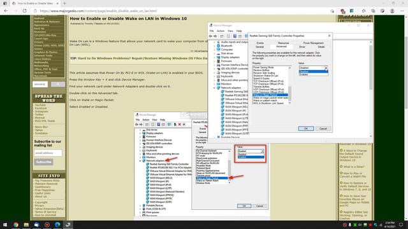The height and width of the screenshot is (229, 408).
Task: Select 'Wake on Magic Packet' in property list
Action: point(270,95)
